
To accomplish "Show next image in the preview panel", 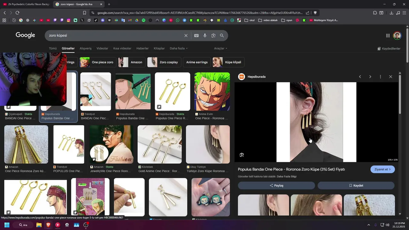I will point(370,77).
